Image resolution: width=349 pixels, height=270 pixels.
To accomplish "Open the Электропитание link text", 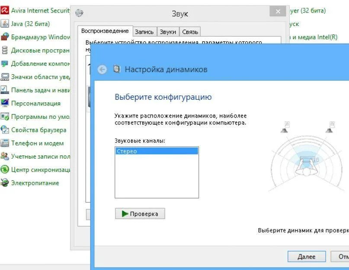I will click(35, 183).
